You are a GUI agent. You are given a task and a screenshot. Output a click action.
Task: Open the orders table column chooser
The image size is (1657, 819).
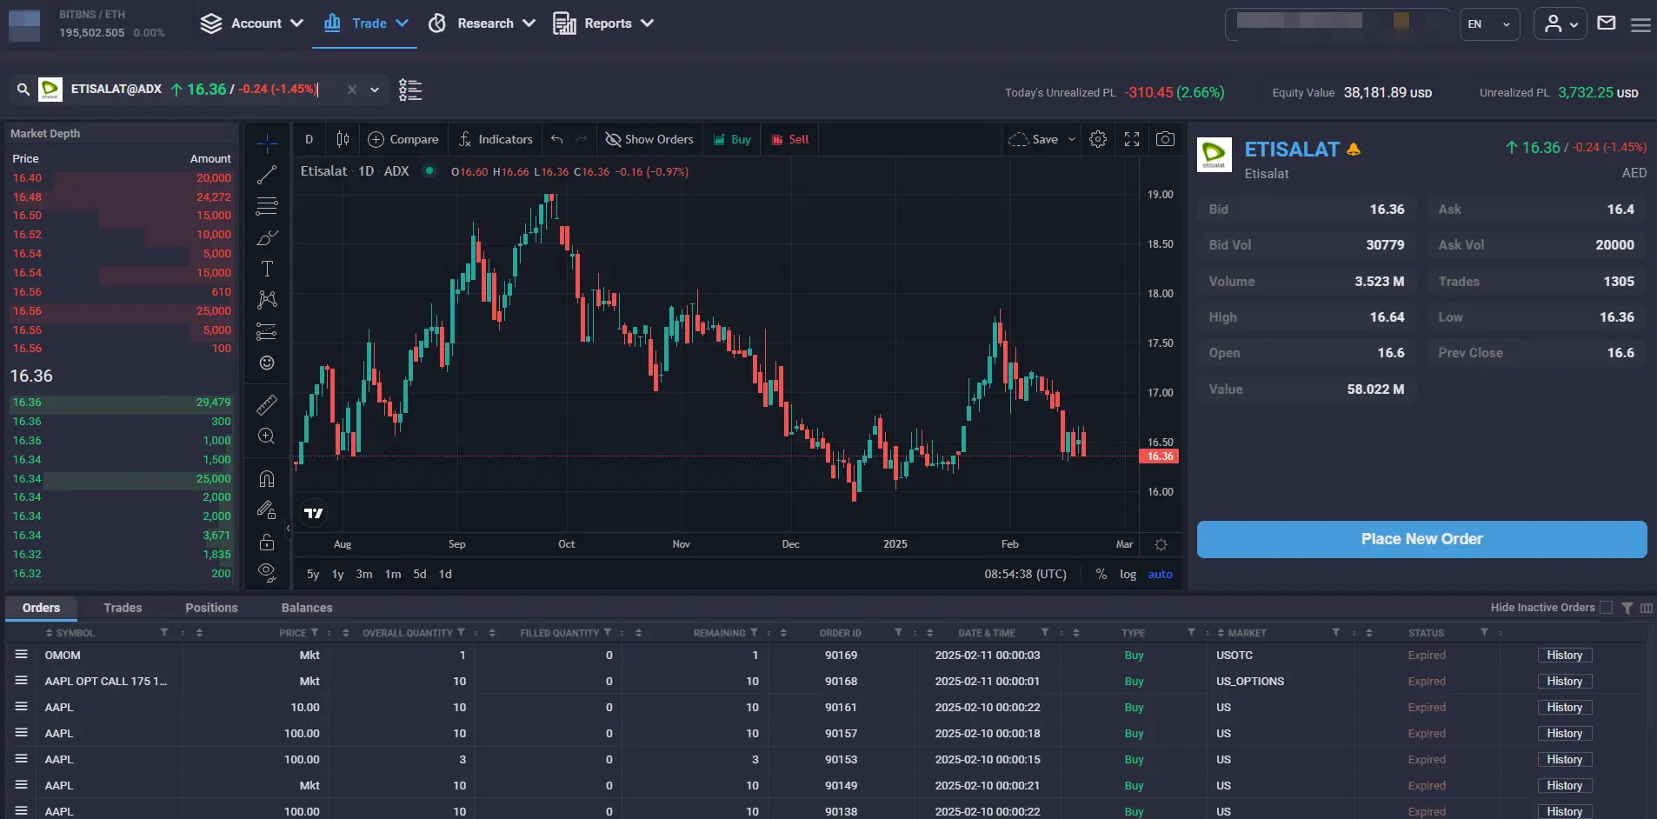click(x=1647, y=608)
